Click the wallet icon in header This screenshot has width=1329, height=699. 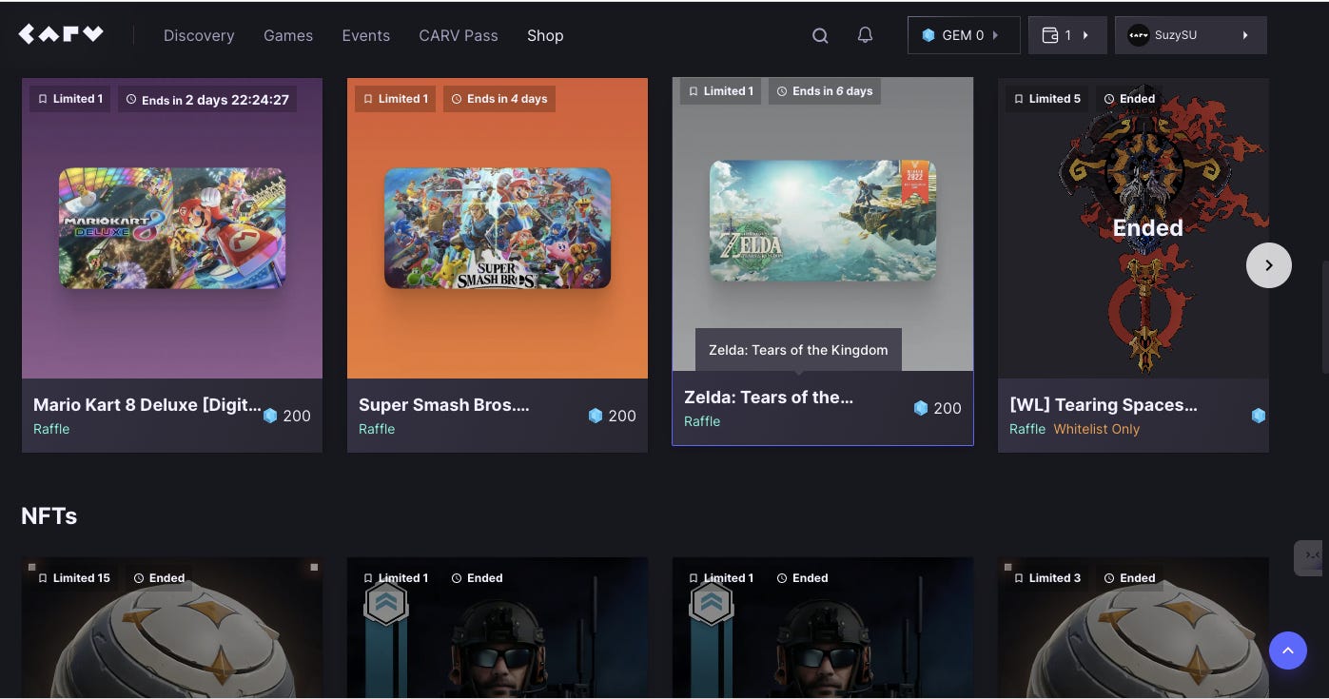coord(1050,35)
